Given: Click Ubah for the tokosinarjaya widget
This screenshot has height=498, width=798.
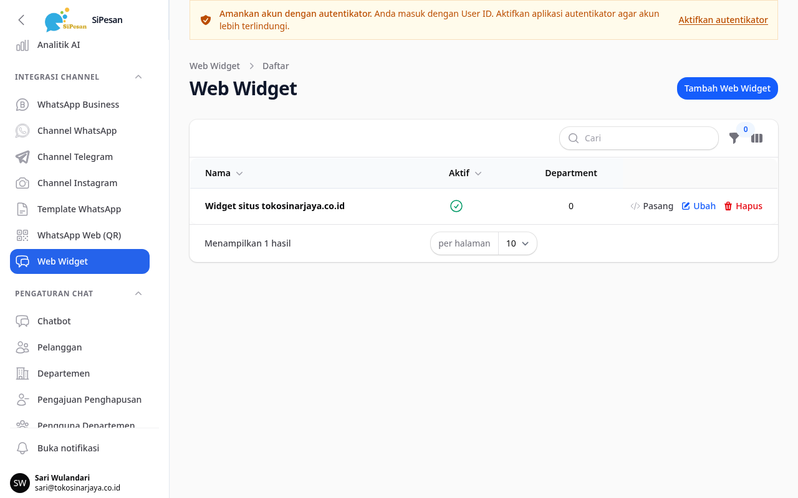Looking at the screenshot, I should pos(698,206).
